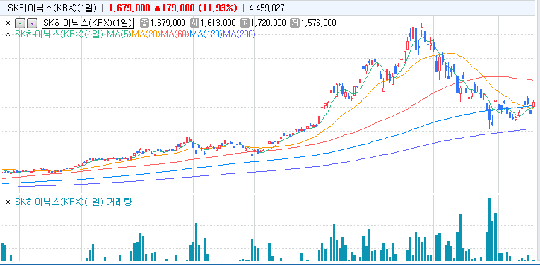
Task: Click the purple MA(200) legend label
Action: pos(240,34)
